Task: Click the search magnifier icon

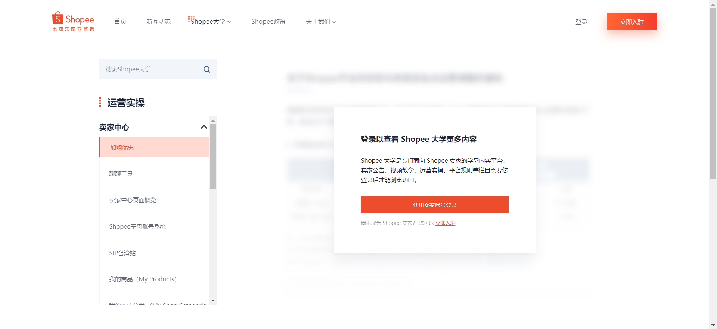Action: (207, 69)
